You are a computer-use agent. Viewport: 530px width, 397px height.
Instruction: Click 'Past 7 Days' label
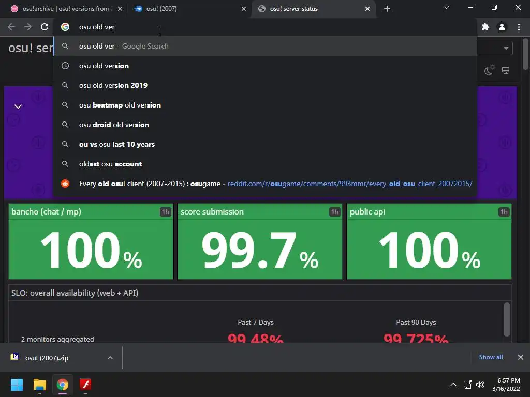click(256, 323)
